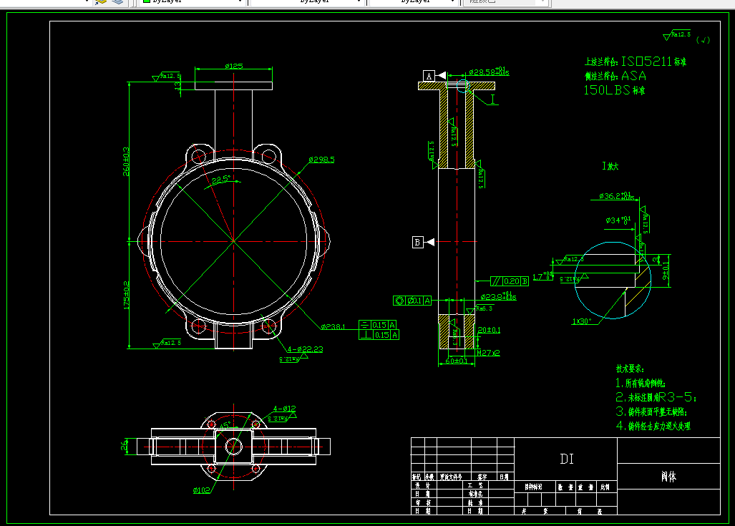Select the ø298.5 diameter dimension
This screenshot has width=735, height=526.
(x=321, y=160)
